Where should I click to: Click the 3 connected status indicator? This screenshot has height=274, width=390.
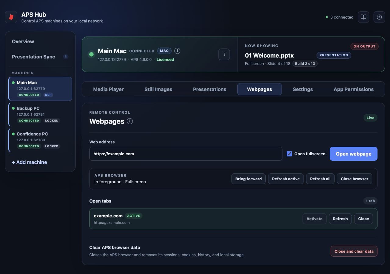pos(339,17)
